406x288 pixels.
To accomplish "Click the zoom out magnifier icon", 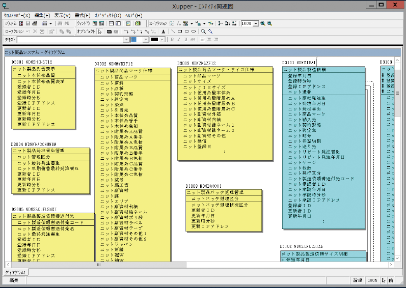I will (269, 23).
